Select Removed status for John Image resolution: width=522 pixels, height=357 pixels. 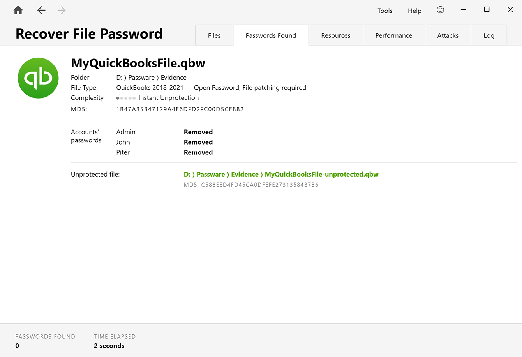[198, 142]
